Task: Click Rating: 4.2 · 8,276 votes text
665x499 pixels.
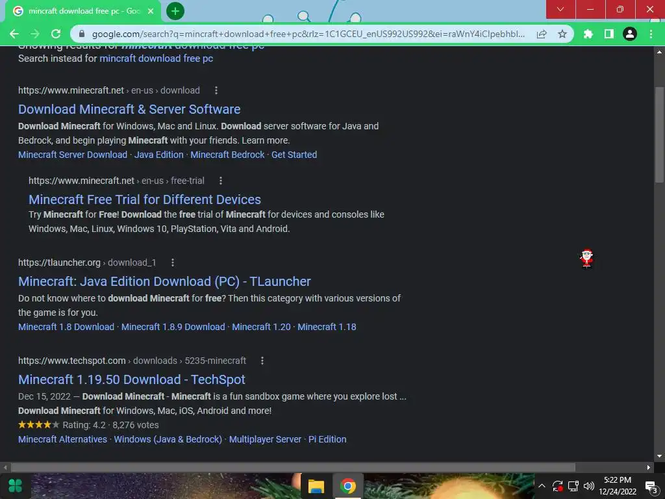Action: pyautogui.click(x=110, y=425)
